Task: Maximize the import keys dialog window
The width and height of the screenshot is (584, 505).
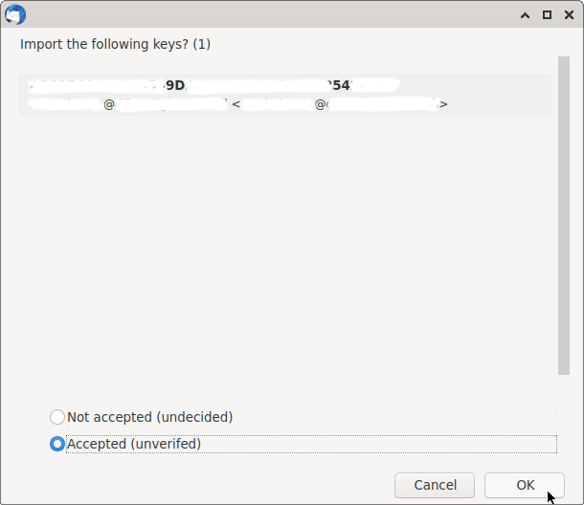Action: pos(547,14)
